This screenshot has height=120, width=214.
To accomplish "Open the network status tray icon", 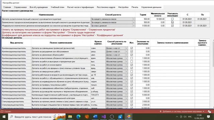I will tap(181, 117).
